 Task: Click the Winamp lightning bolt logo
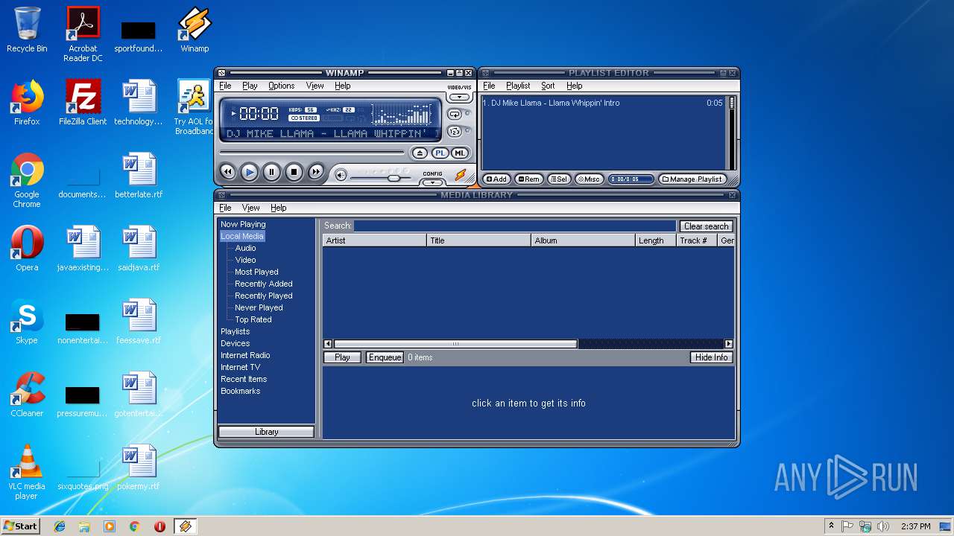(461, 176)
